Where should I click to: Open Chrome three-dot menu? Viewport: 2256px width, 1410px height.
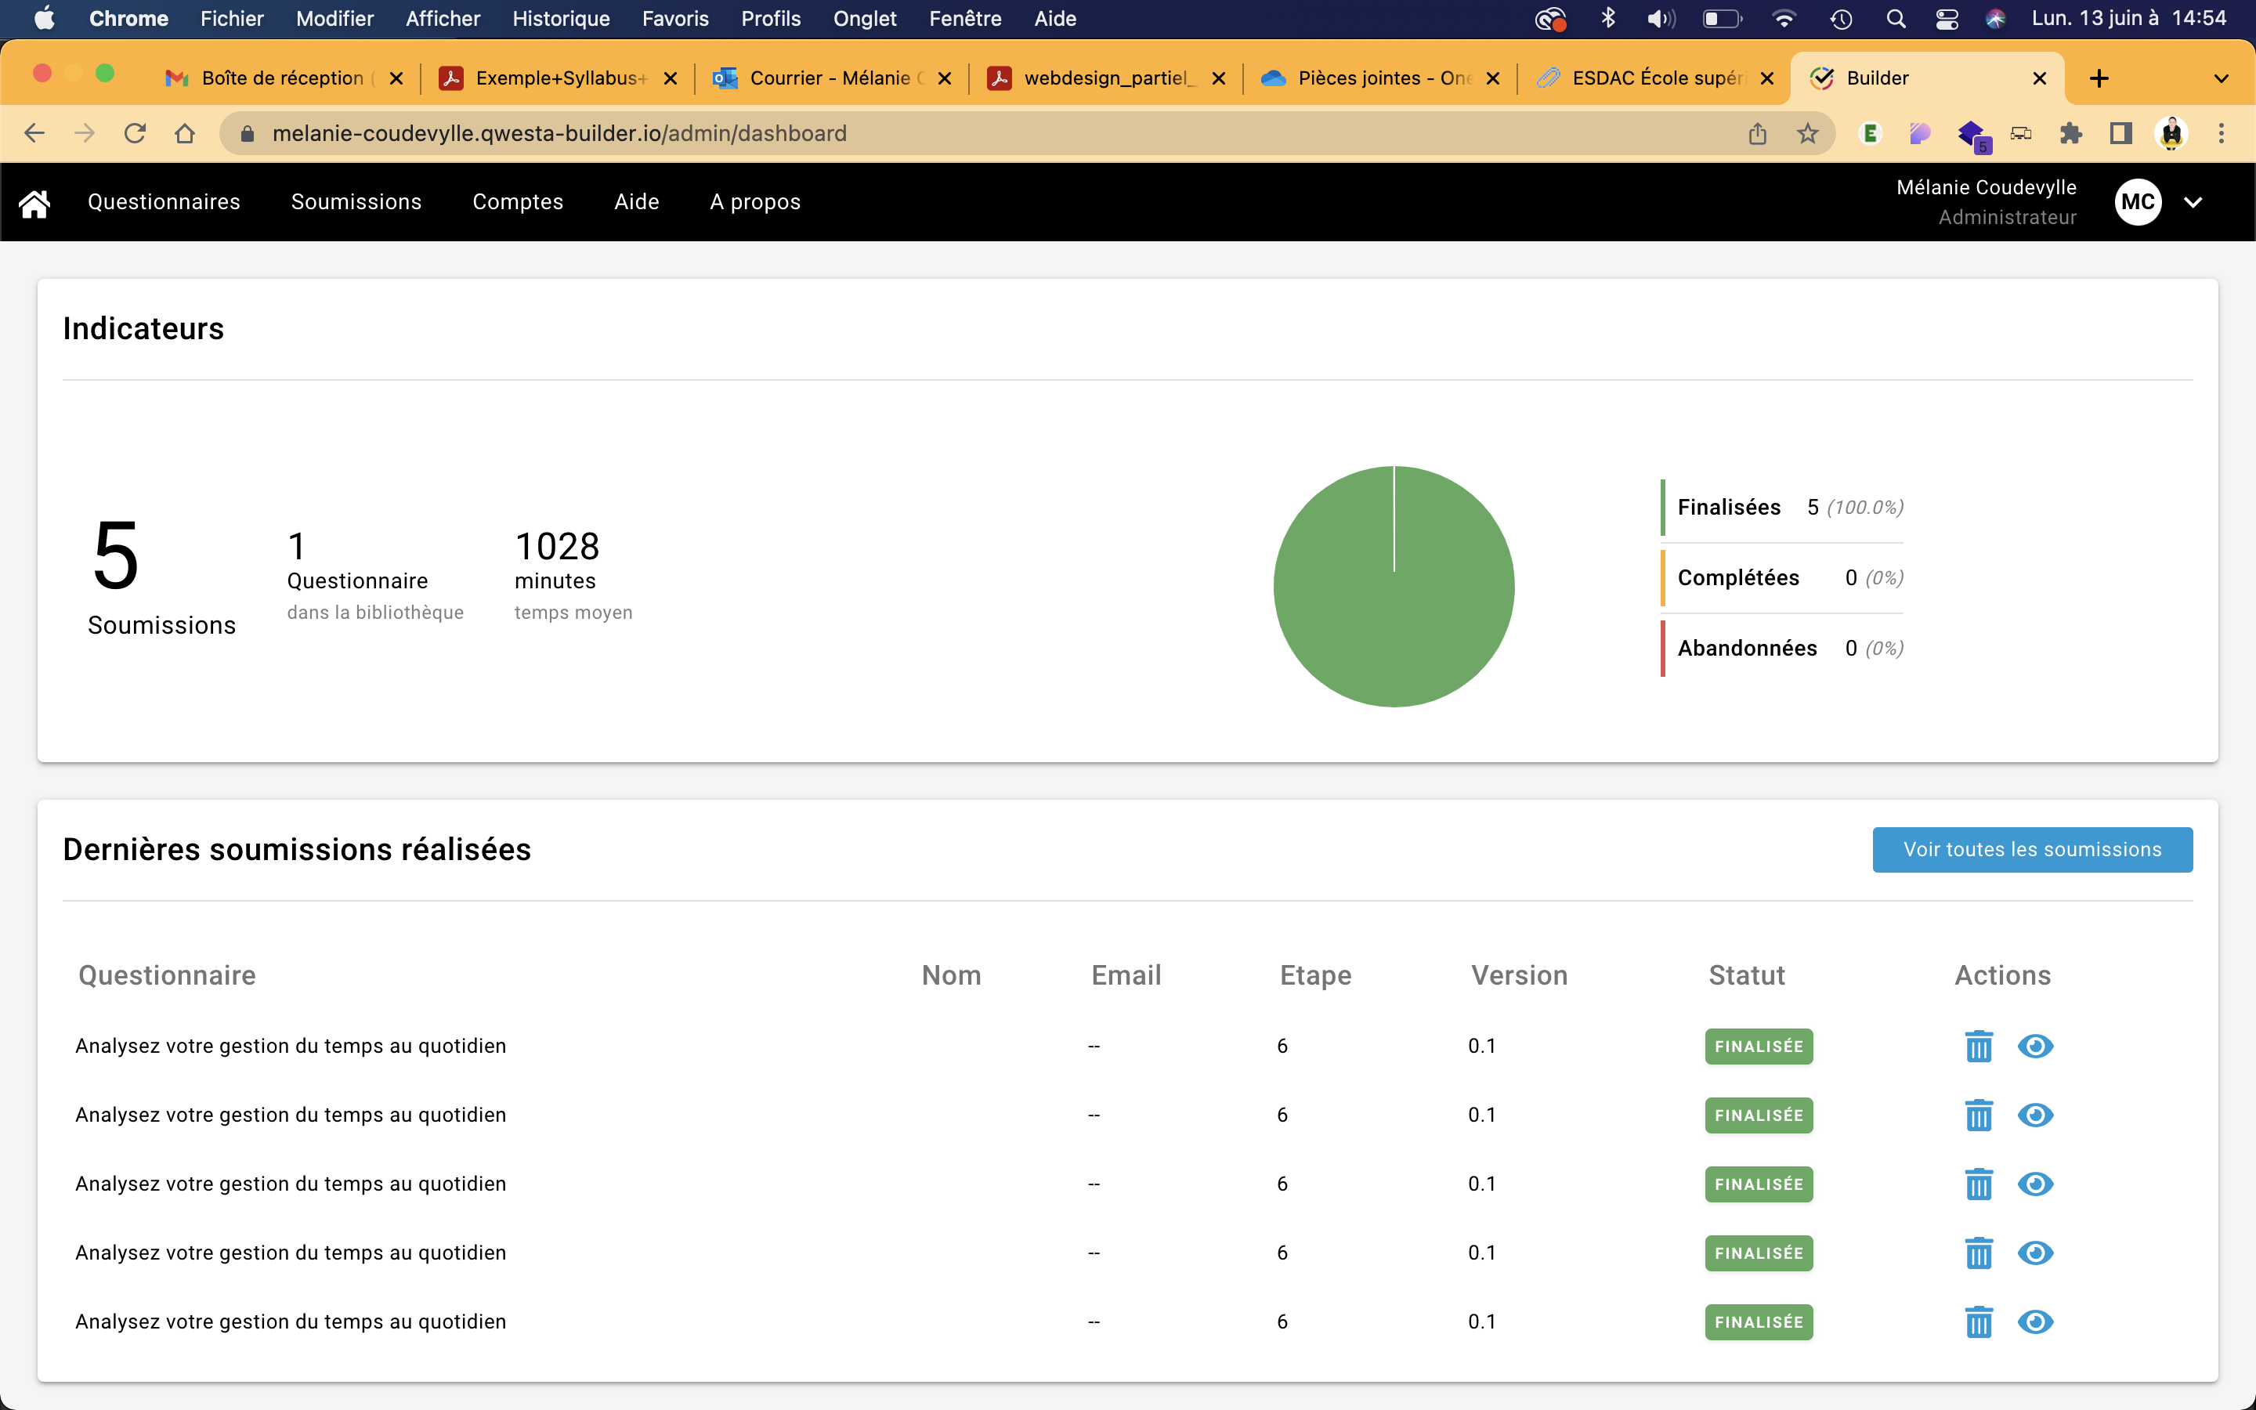2222,133
